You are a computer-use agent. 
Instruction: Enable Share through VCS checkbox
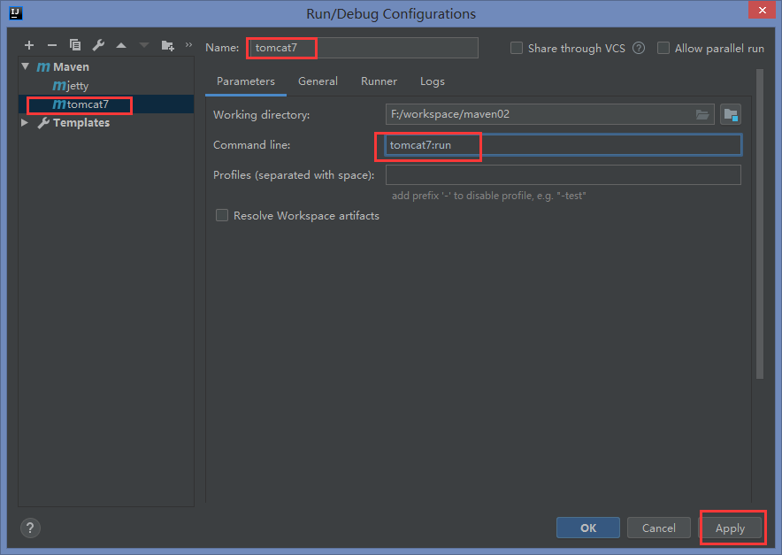coord(517,49)
